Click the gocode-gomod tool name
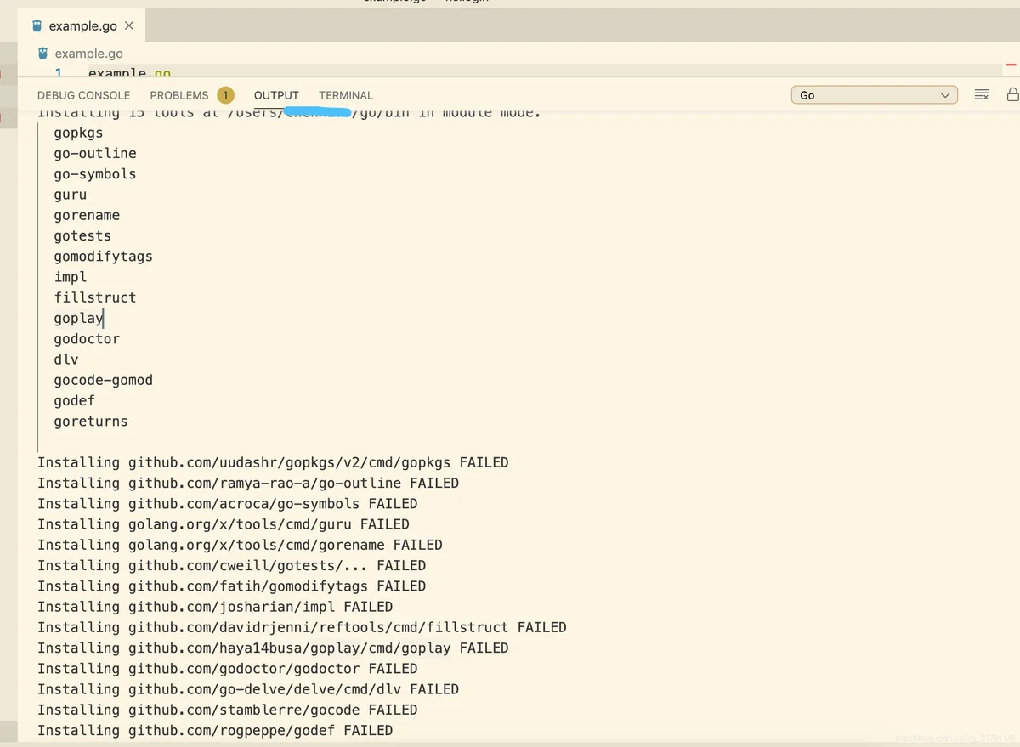This screenshot has width=1020, height=747. [104, 380]
